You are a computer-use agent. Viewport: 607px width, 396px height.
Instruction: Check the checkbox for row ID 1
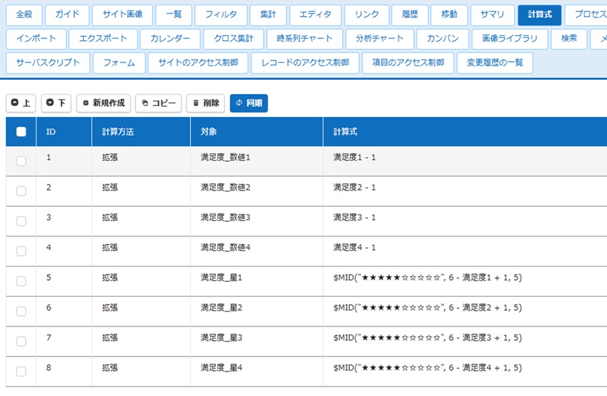tap(21, 161)
